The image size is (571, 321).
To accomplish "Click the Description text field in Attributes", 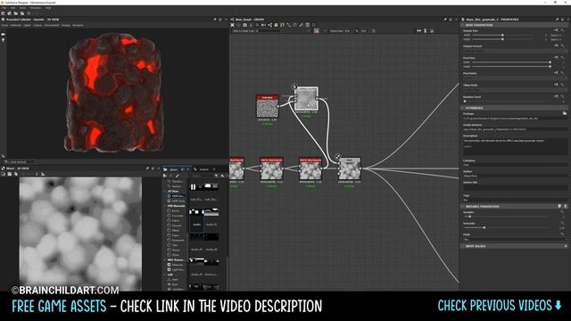I will (x=515, y=146).
